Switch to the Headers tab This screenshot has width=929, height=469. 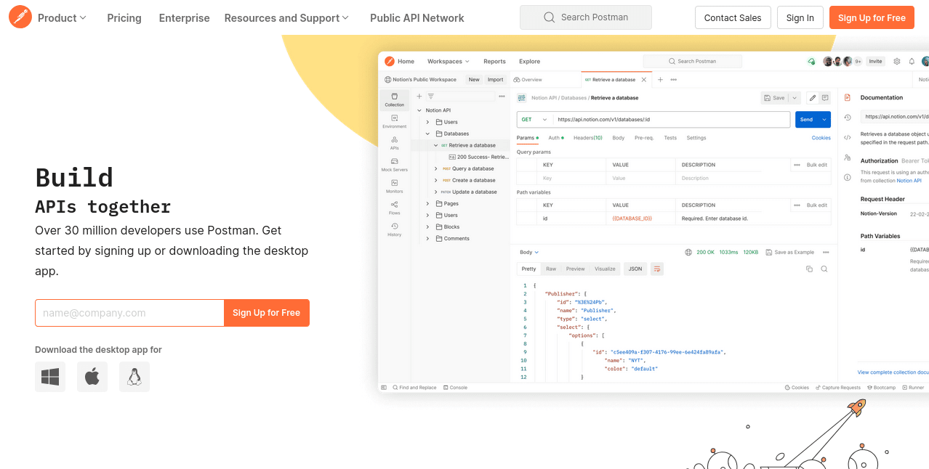click(x=588, y=137)
